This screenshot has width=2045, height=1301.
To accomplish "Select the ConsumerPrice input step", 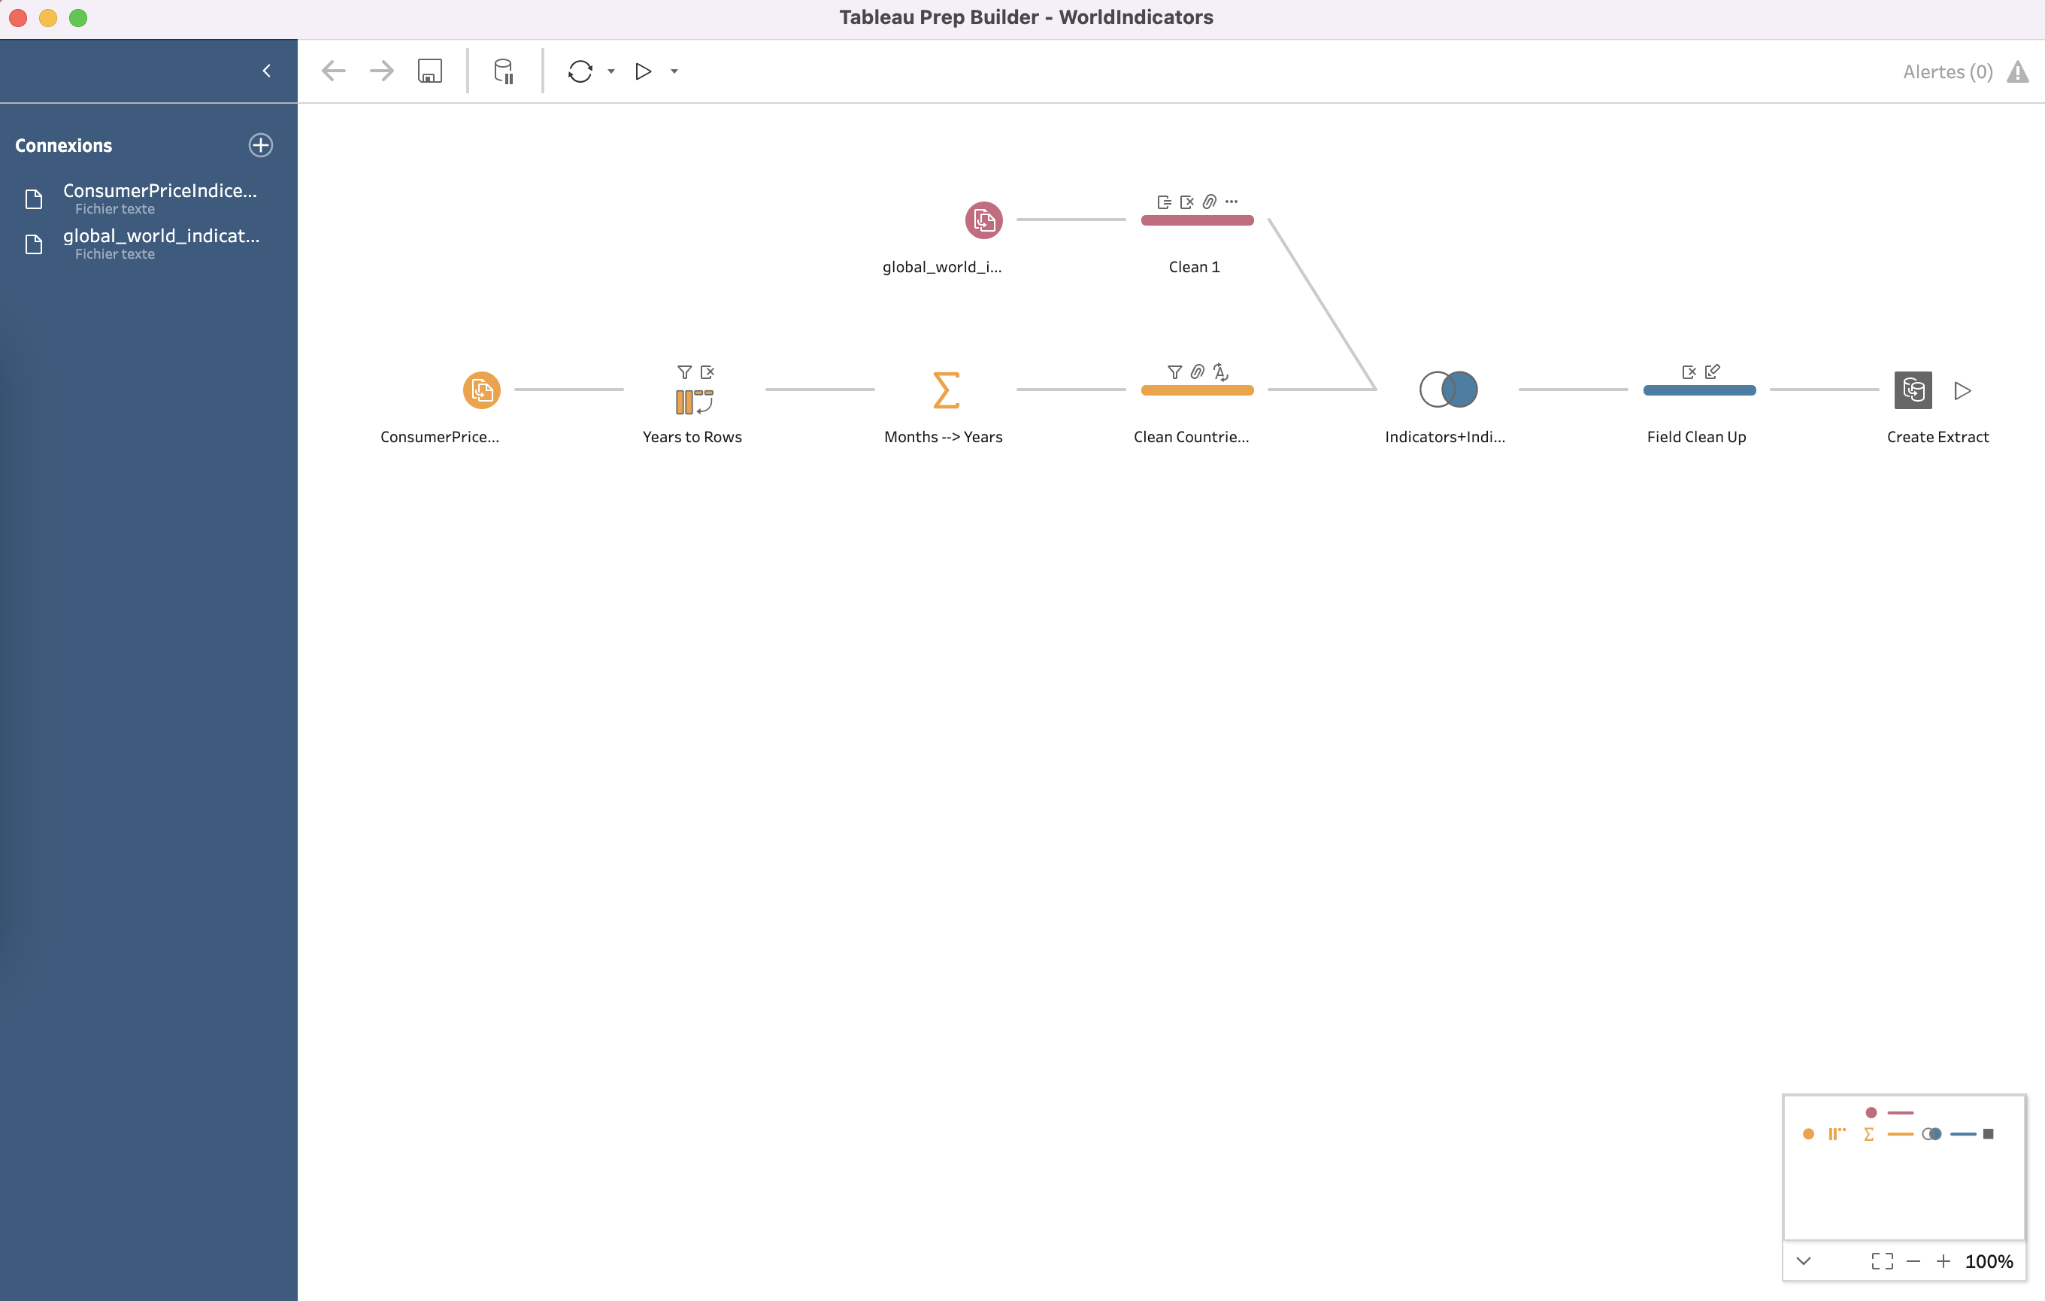I will pyautogui.click(x=481, y=390).
